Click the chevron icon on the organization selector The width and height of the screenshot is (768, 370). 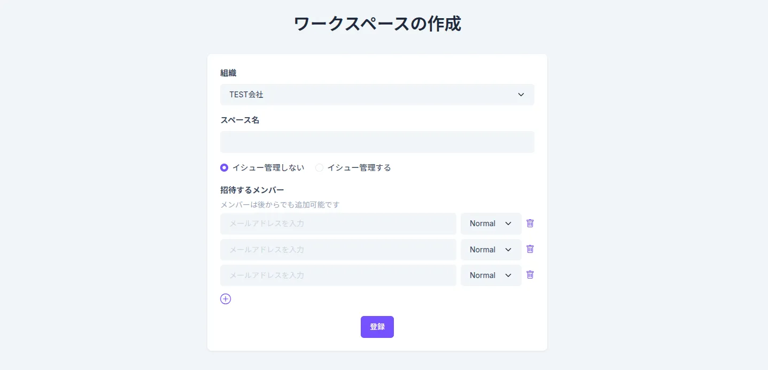[521, 95]
